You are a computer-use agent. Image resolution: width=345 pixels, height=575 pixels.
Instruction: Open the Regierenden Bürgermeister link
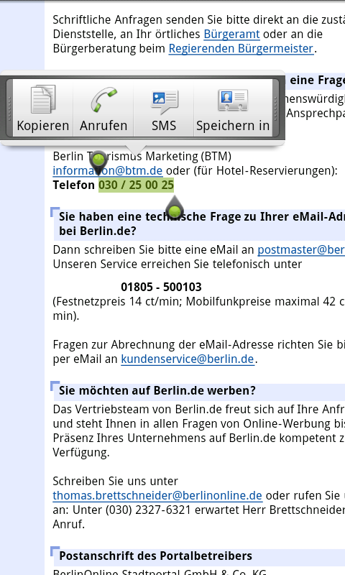coord(241,48)
